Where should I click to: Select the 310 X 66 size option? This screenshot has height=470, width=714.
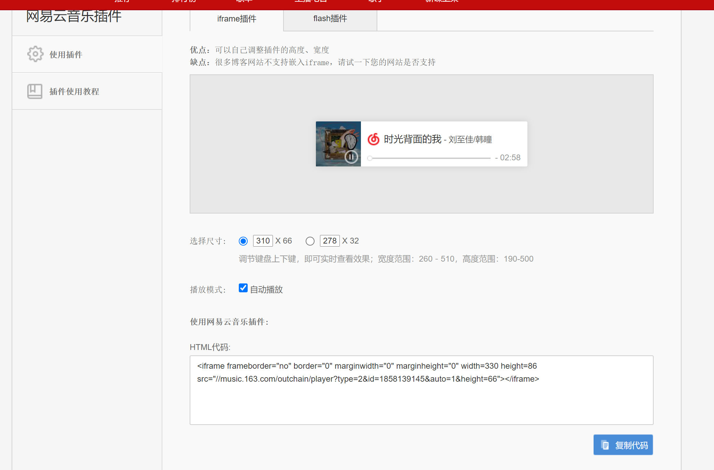point(243,241)
